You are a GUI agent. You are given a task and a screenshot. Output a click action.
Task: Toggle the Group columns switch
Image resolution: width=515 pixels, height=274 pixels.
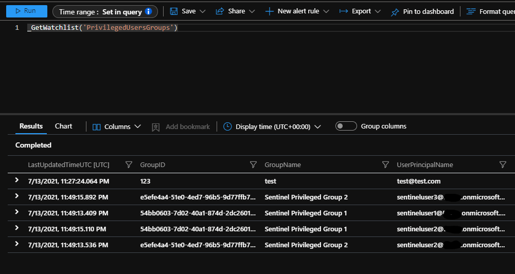(x=346, y=126)
